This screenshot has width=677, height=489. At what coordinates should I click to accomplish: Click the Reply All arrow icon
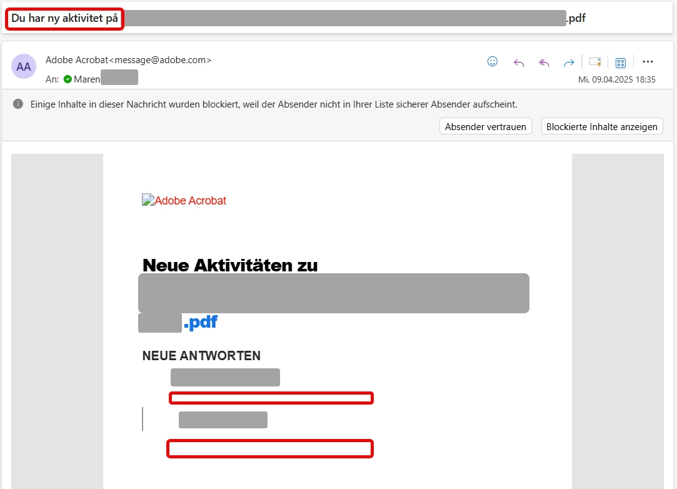[x=544, y=63]
